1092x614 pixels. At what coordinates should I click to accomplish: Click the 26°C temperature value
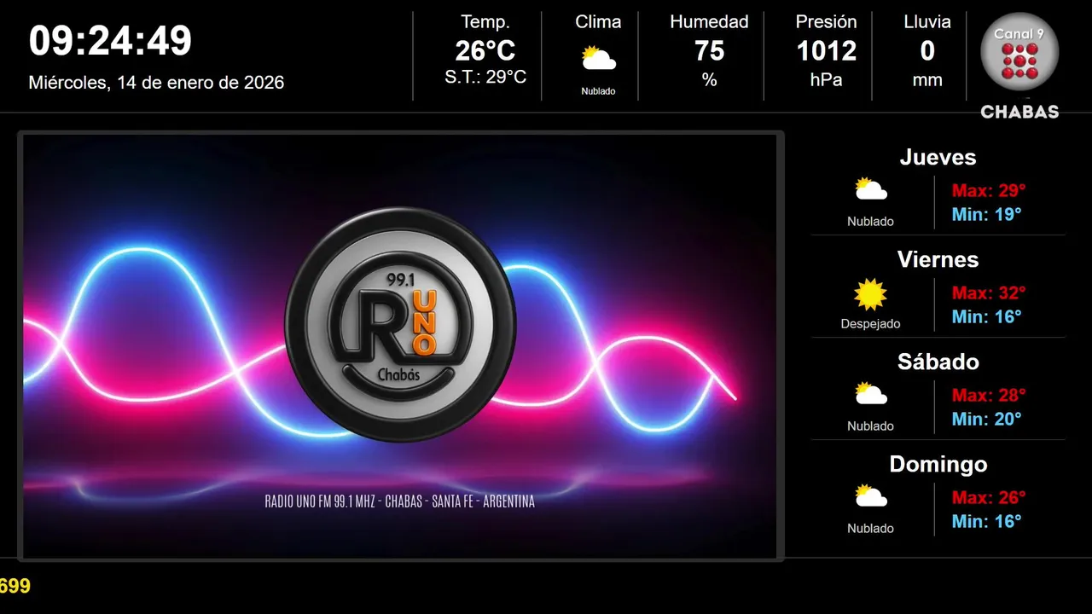(x=485, y=51)
